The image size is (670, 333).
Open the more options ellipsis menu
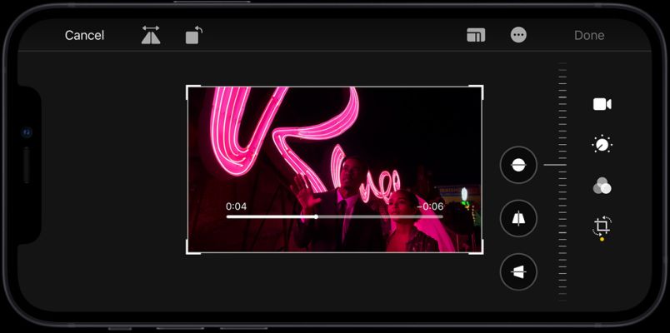tap(518, 35)
